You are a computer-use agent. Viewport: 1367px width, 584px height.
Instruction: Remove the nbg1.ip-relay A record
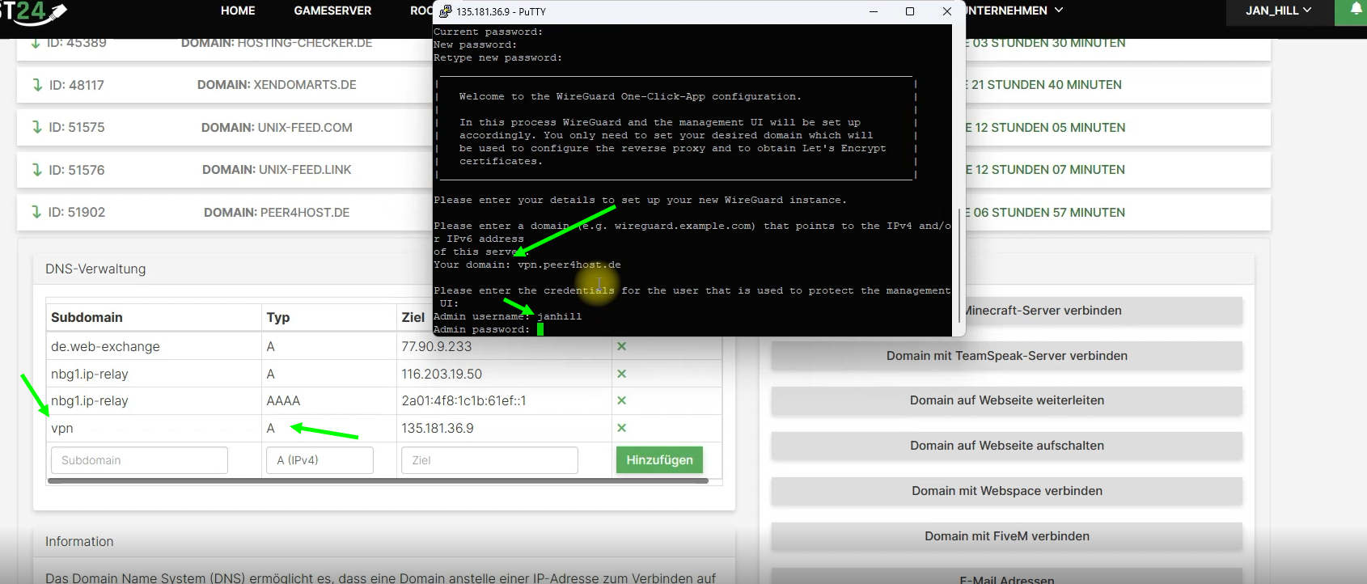click(621, 374)
